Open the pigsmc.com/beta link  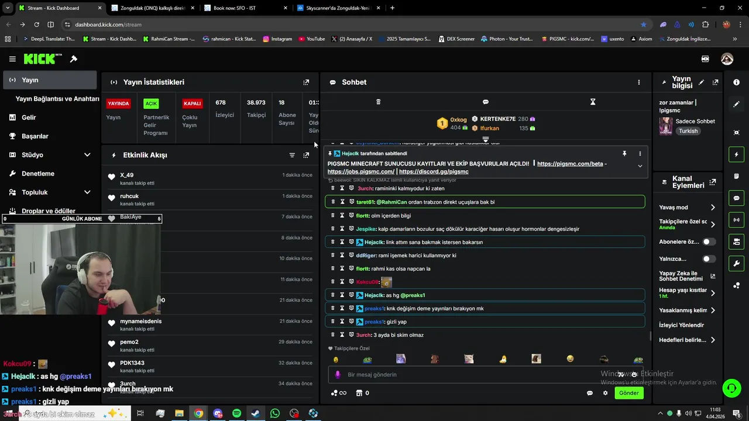570,164
